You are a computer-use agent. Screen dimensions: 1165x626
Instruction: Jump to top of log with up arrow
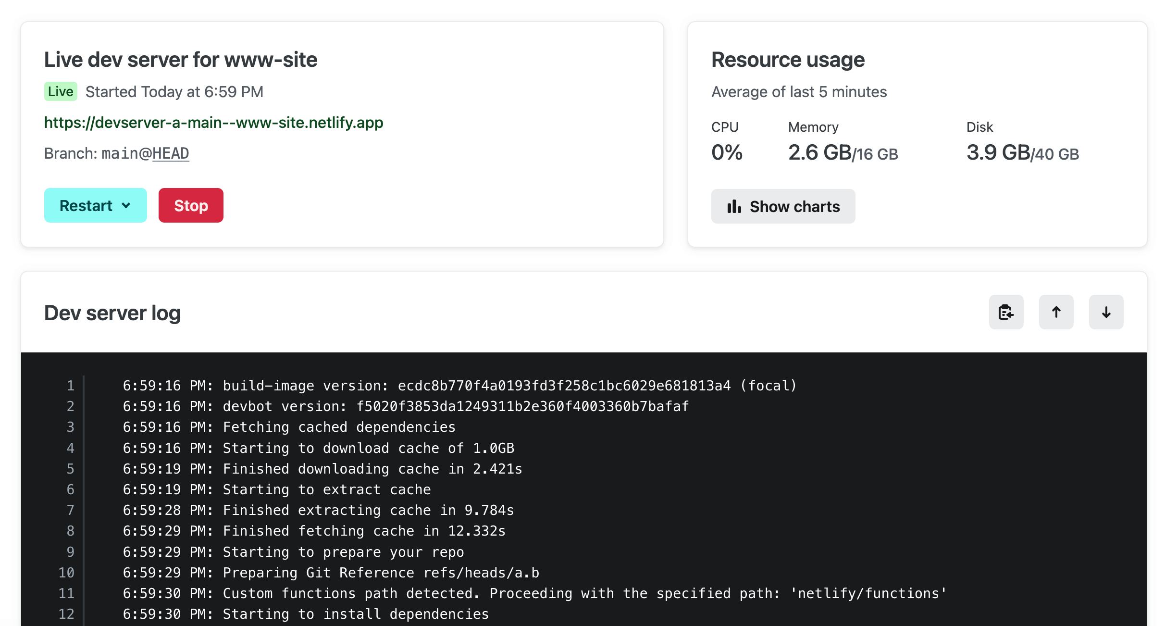pyautogui.click(x=1056, y=312)
